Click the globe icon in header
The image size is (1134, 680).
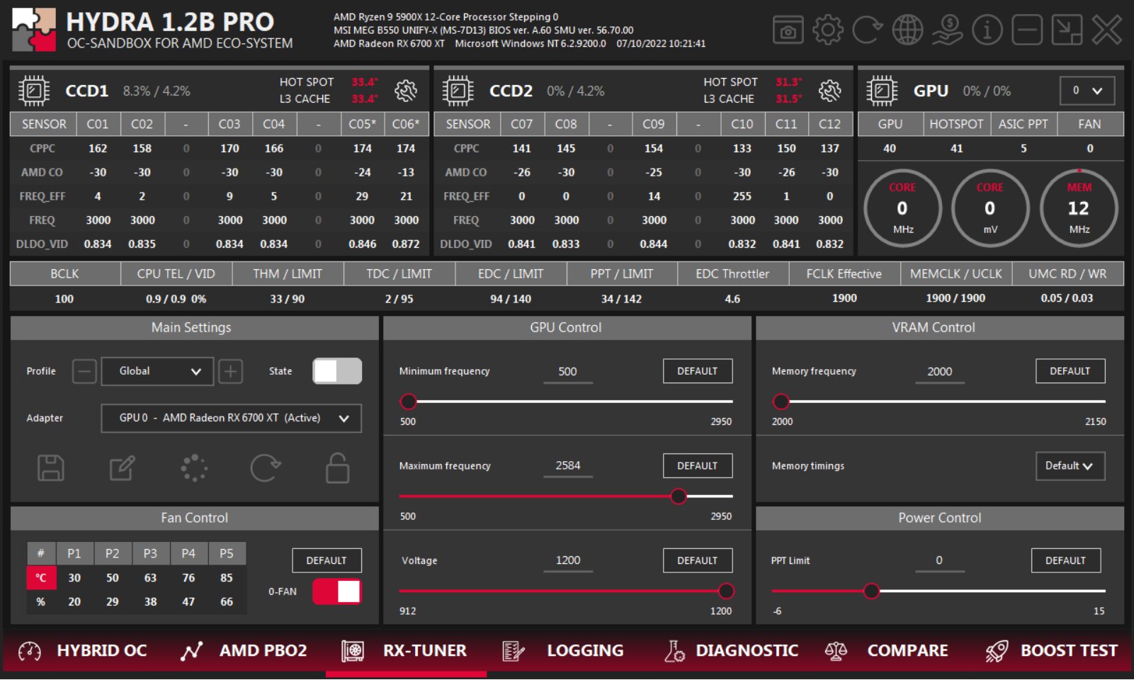[907, 30]
